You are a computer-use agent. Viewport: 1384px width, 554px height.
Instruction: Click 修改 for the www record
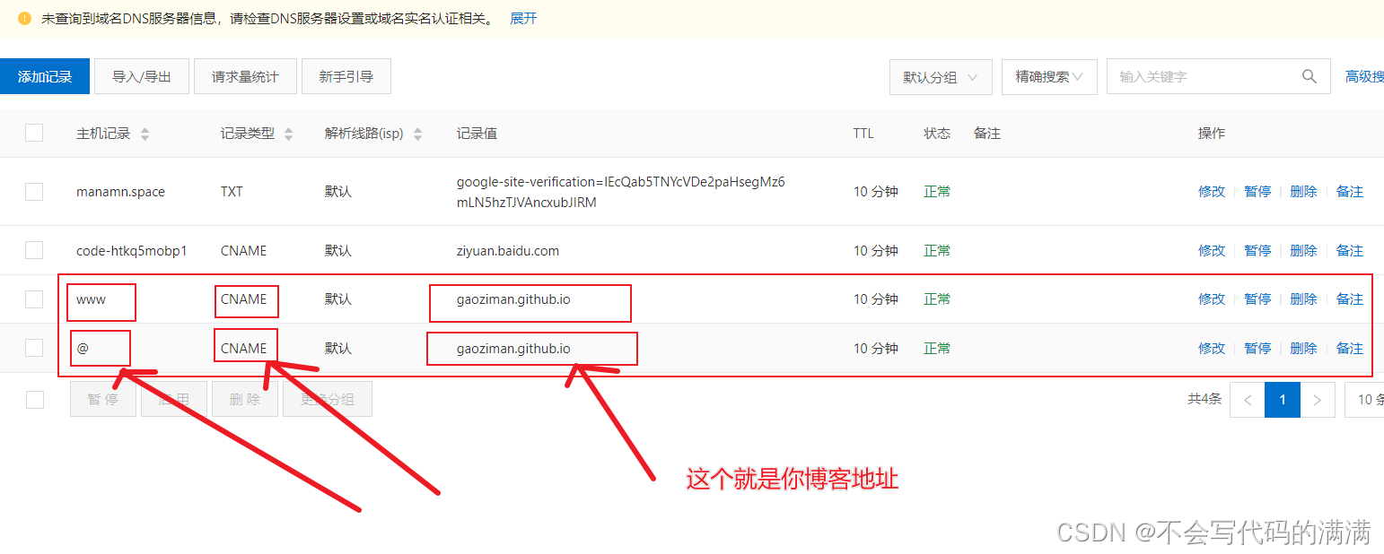tap(1212, 299)
